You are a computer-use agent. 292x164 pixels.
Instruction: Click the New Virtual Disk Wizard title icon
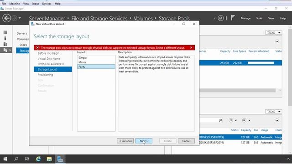coord(33,24)
